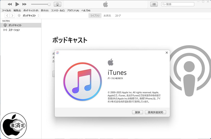Switch to the 未再生 tab
The image size is (211, 139).
107,16
